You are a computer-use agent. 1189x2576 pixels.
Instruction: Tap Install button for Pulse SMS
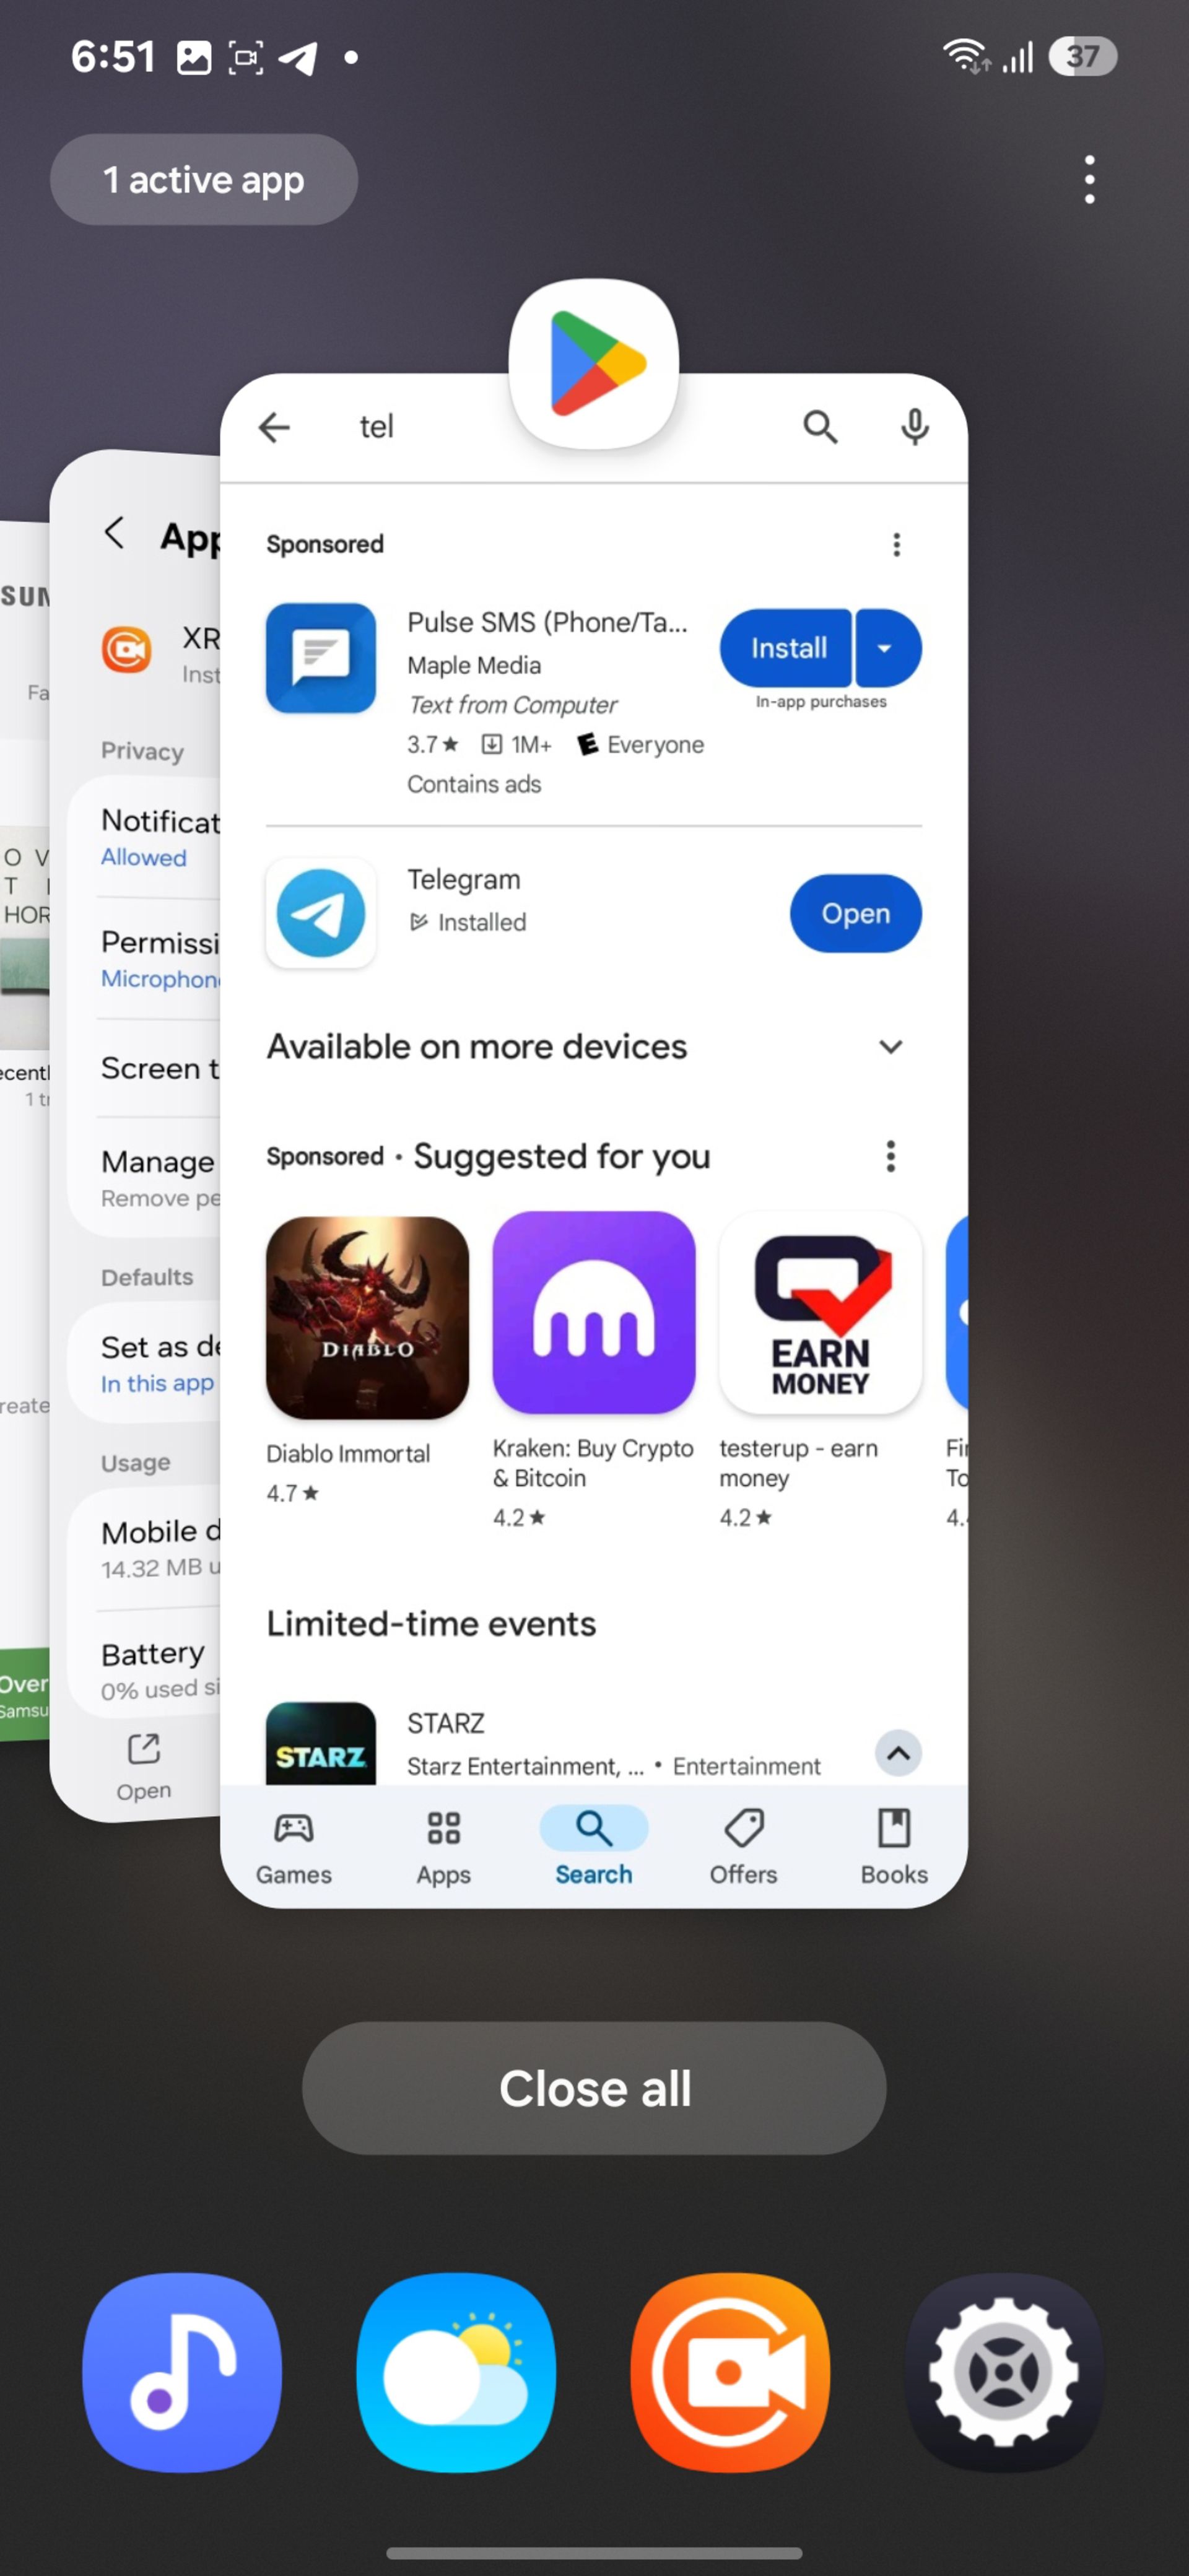(x=785, y=647)
